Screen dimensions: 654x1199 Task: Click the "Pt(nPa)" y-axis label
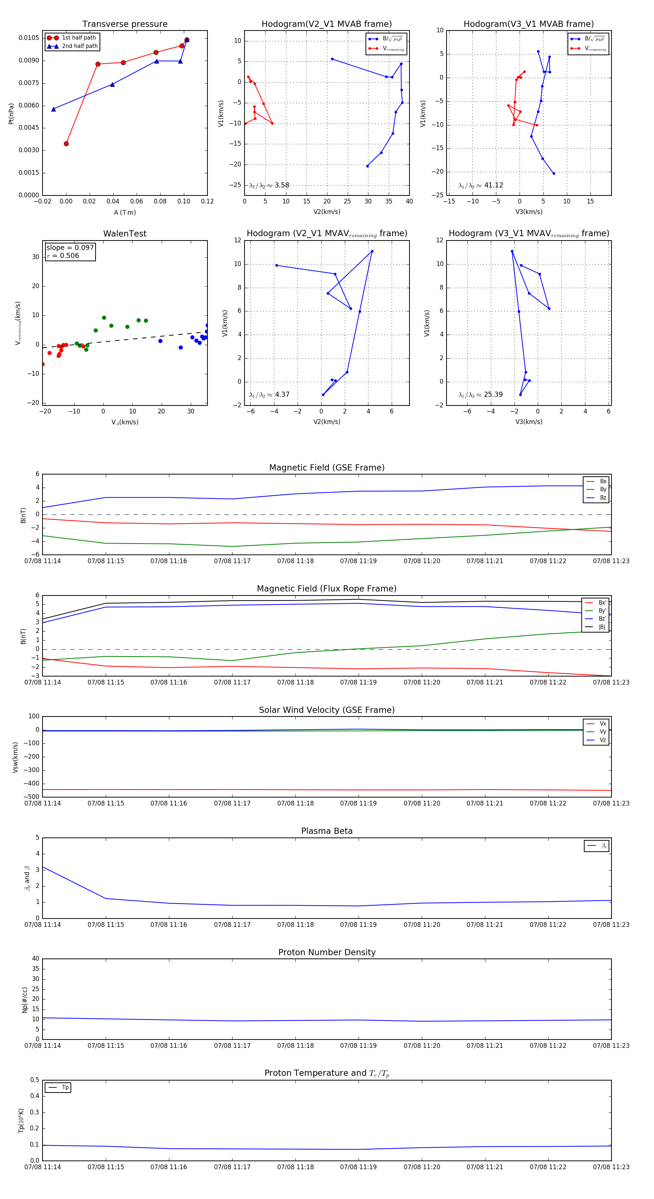[x=11, y=113]
